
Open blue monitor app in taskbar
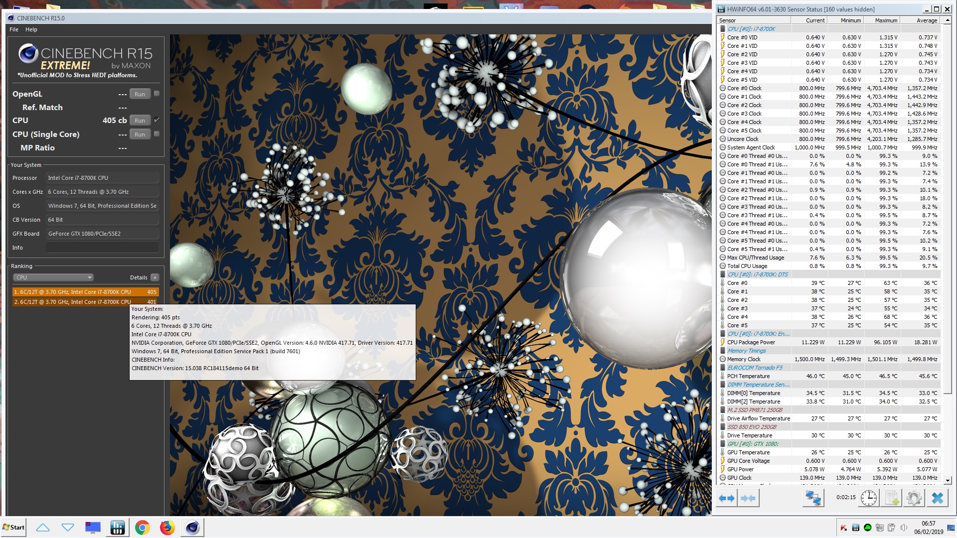[x=93, y=528]
